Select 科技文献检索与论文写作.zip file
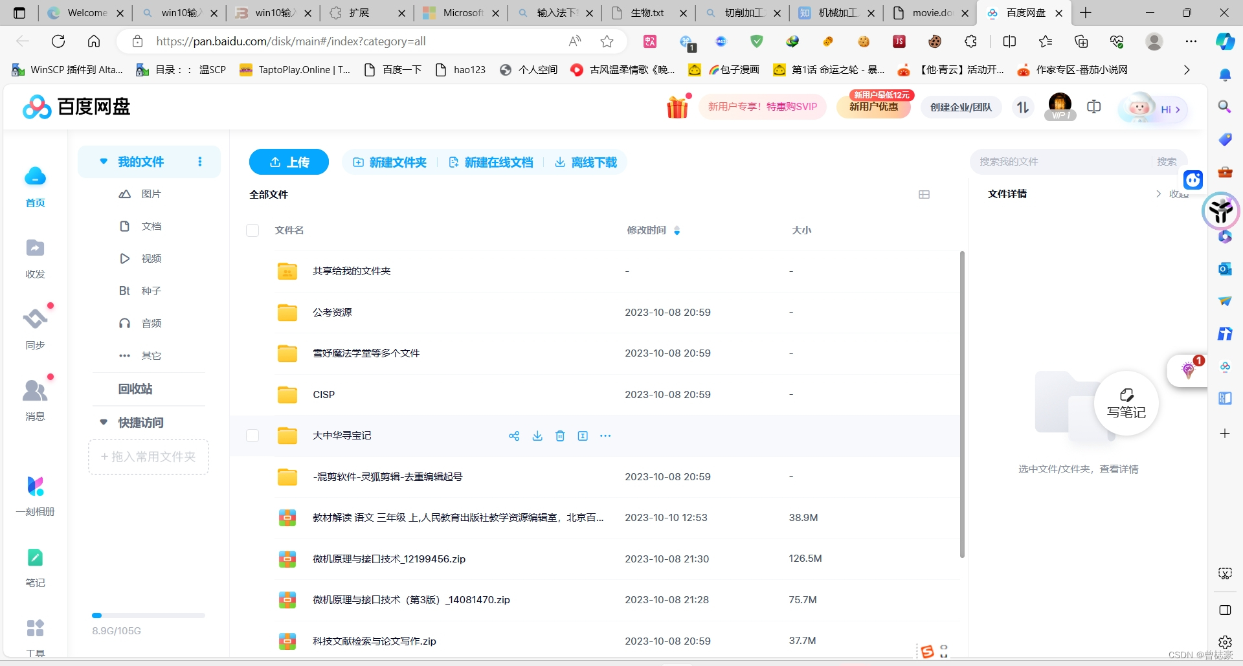This screenshot has width=1243, height=666. (x=374, y=641)
